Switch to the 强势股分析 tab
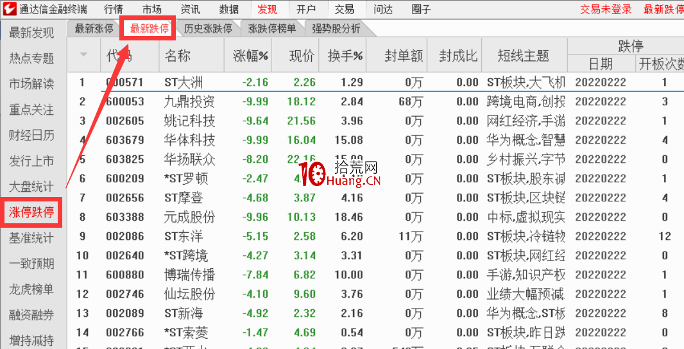Screen dimensions: 684x349 click(x=336, y=30)
